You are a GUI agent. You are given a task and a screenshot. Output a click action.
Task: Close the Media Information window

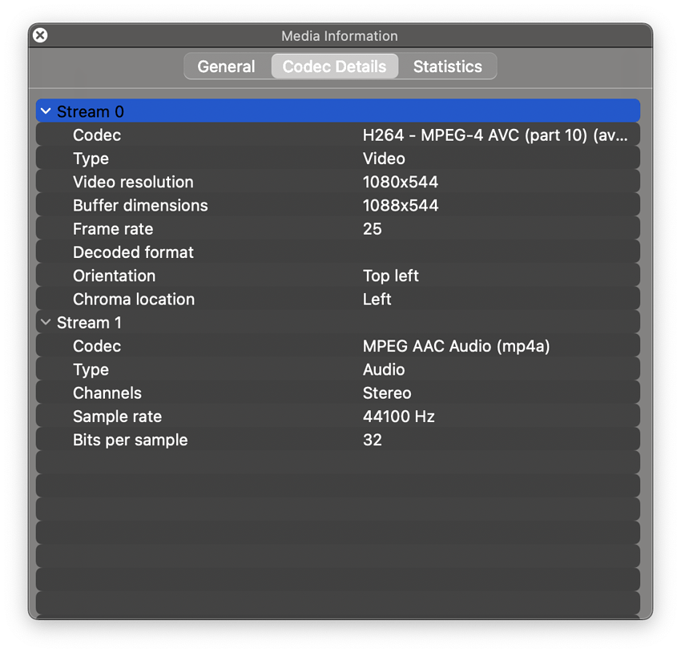coord(40,35)
